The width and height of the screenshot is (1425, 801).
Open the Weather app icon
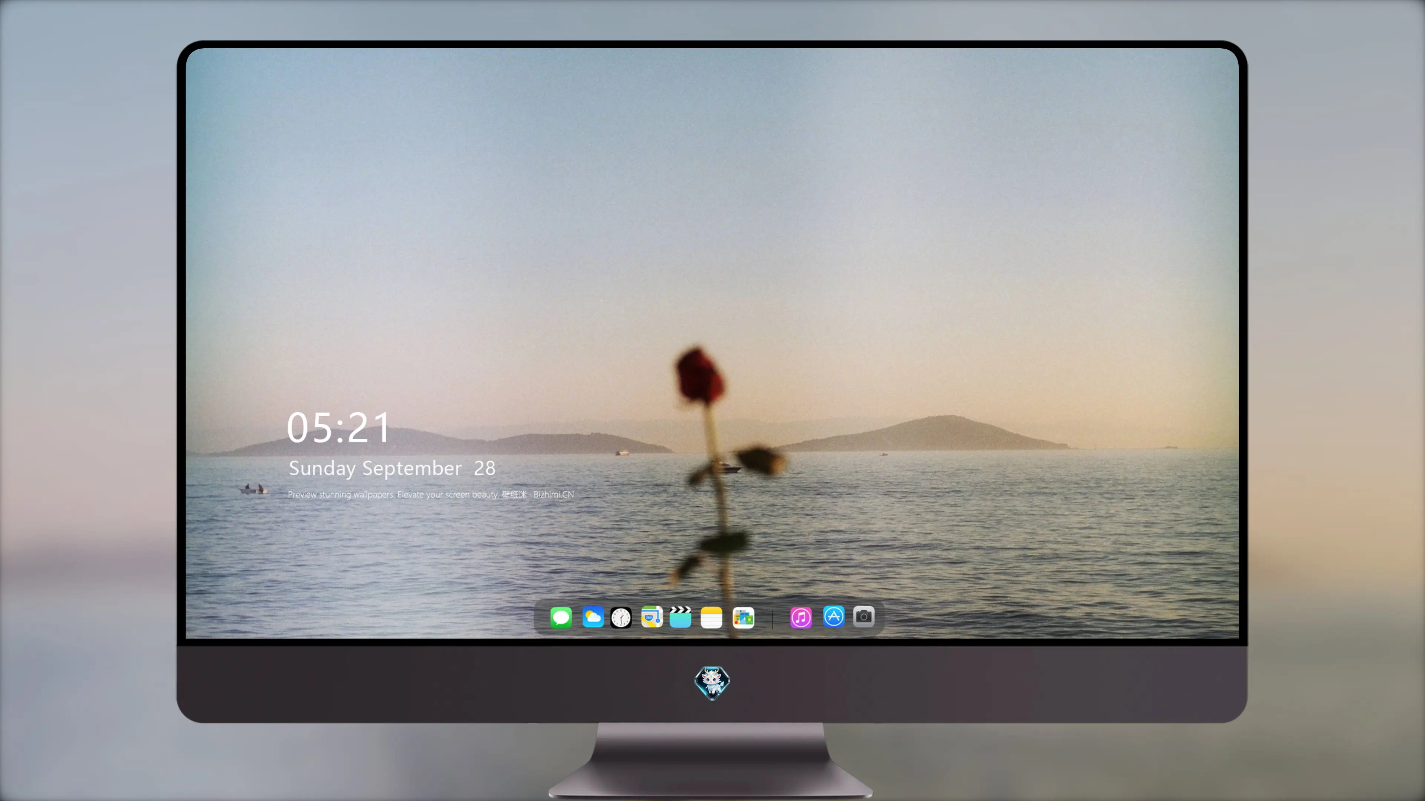593,617
